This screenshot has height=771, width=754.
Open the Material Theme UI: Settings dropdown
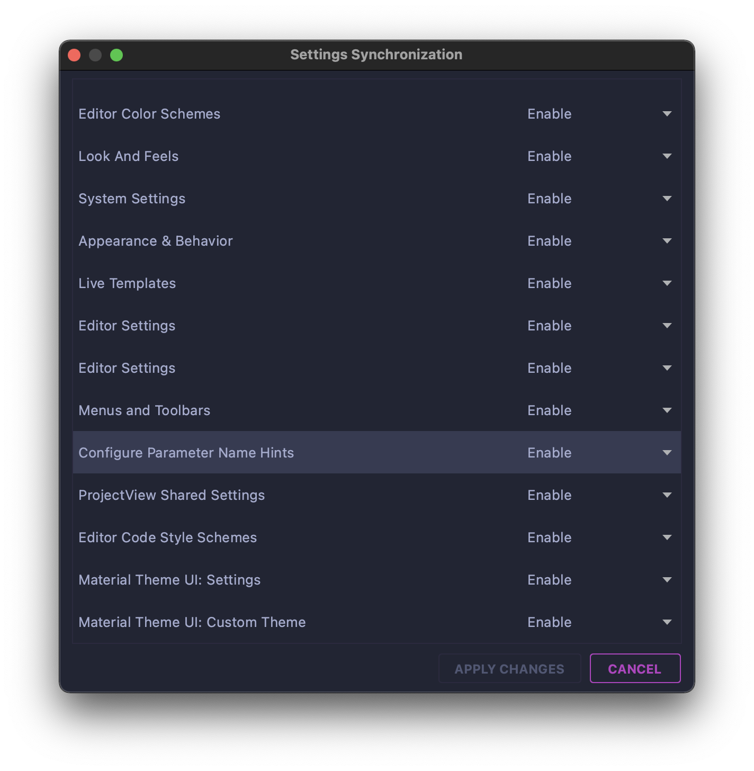[667, 579]
